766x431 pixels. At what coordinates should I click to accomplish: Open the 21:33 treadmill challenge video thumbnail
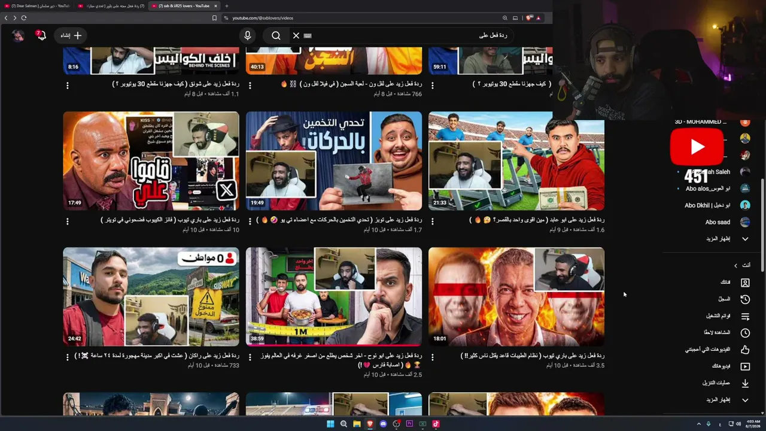(x=516, y=161)
